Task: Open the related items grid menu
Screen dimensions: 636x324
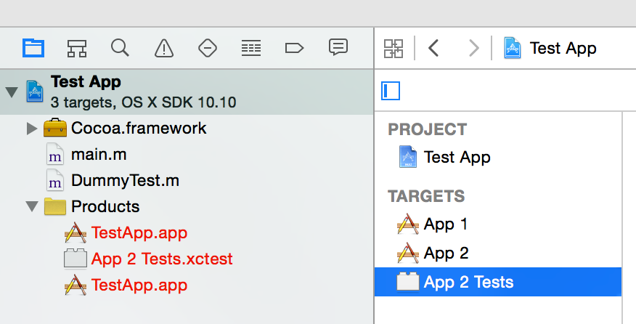Action: [394, 49]
